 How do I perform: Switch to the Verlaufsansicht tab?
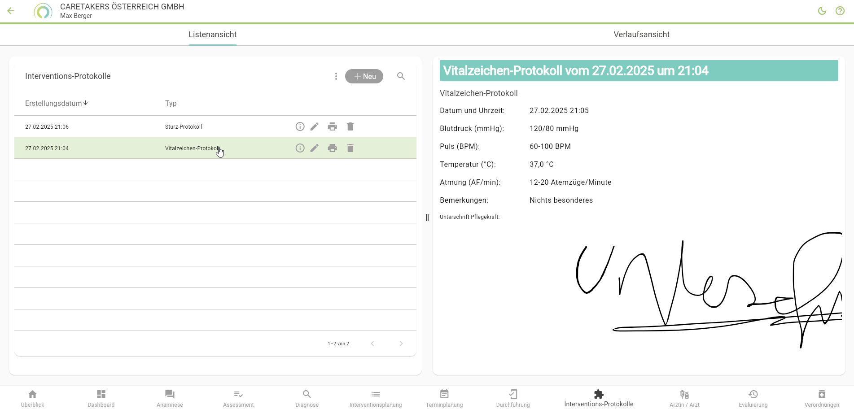click(x=641, y=35)
